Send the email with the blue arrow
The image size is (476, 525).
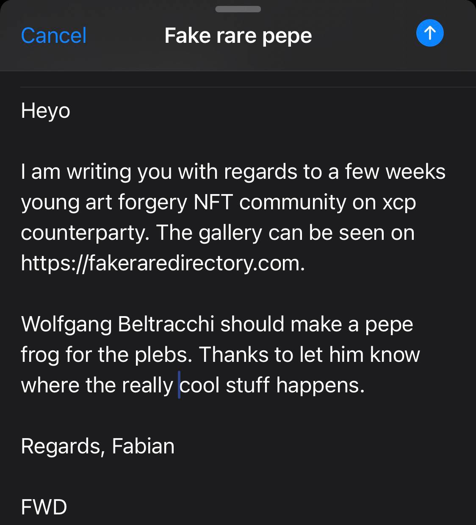pos(430,33)
